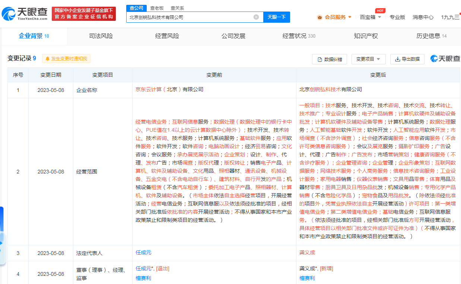Open 消息中心 in the header
This screenshot has height=284, width=461.
423,17
